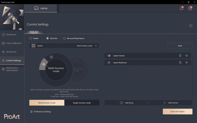This screenshot has height=123, width=197.
Task: Select the volume speaker segment on the dial
Action: pyautogui.click(x=43, y=64)
